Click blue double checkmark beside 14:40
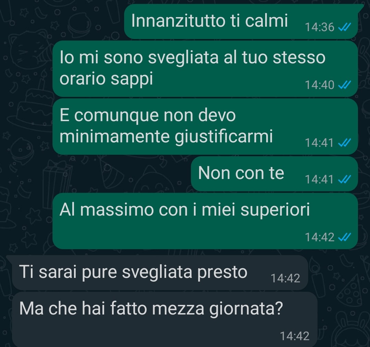Screen dimensions: 370x347 345,85
